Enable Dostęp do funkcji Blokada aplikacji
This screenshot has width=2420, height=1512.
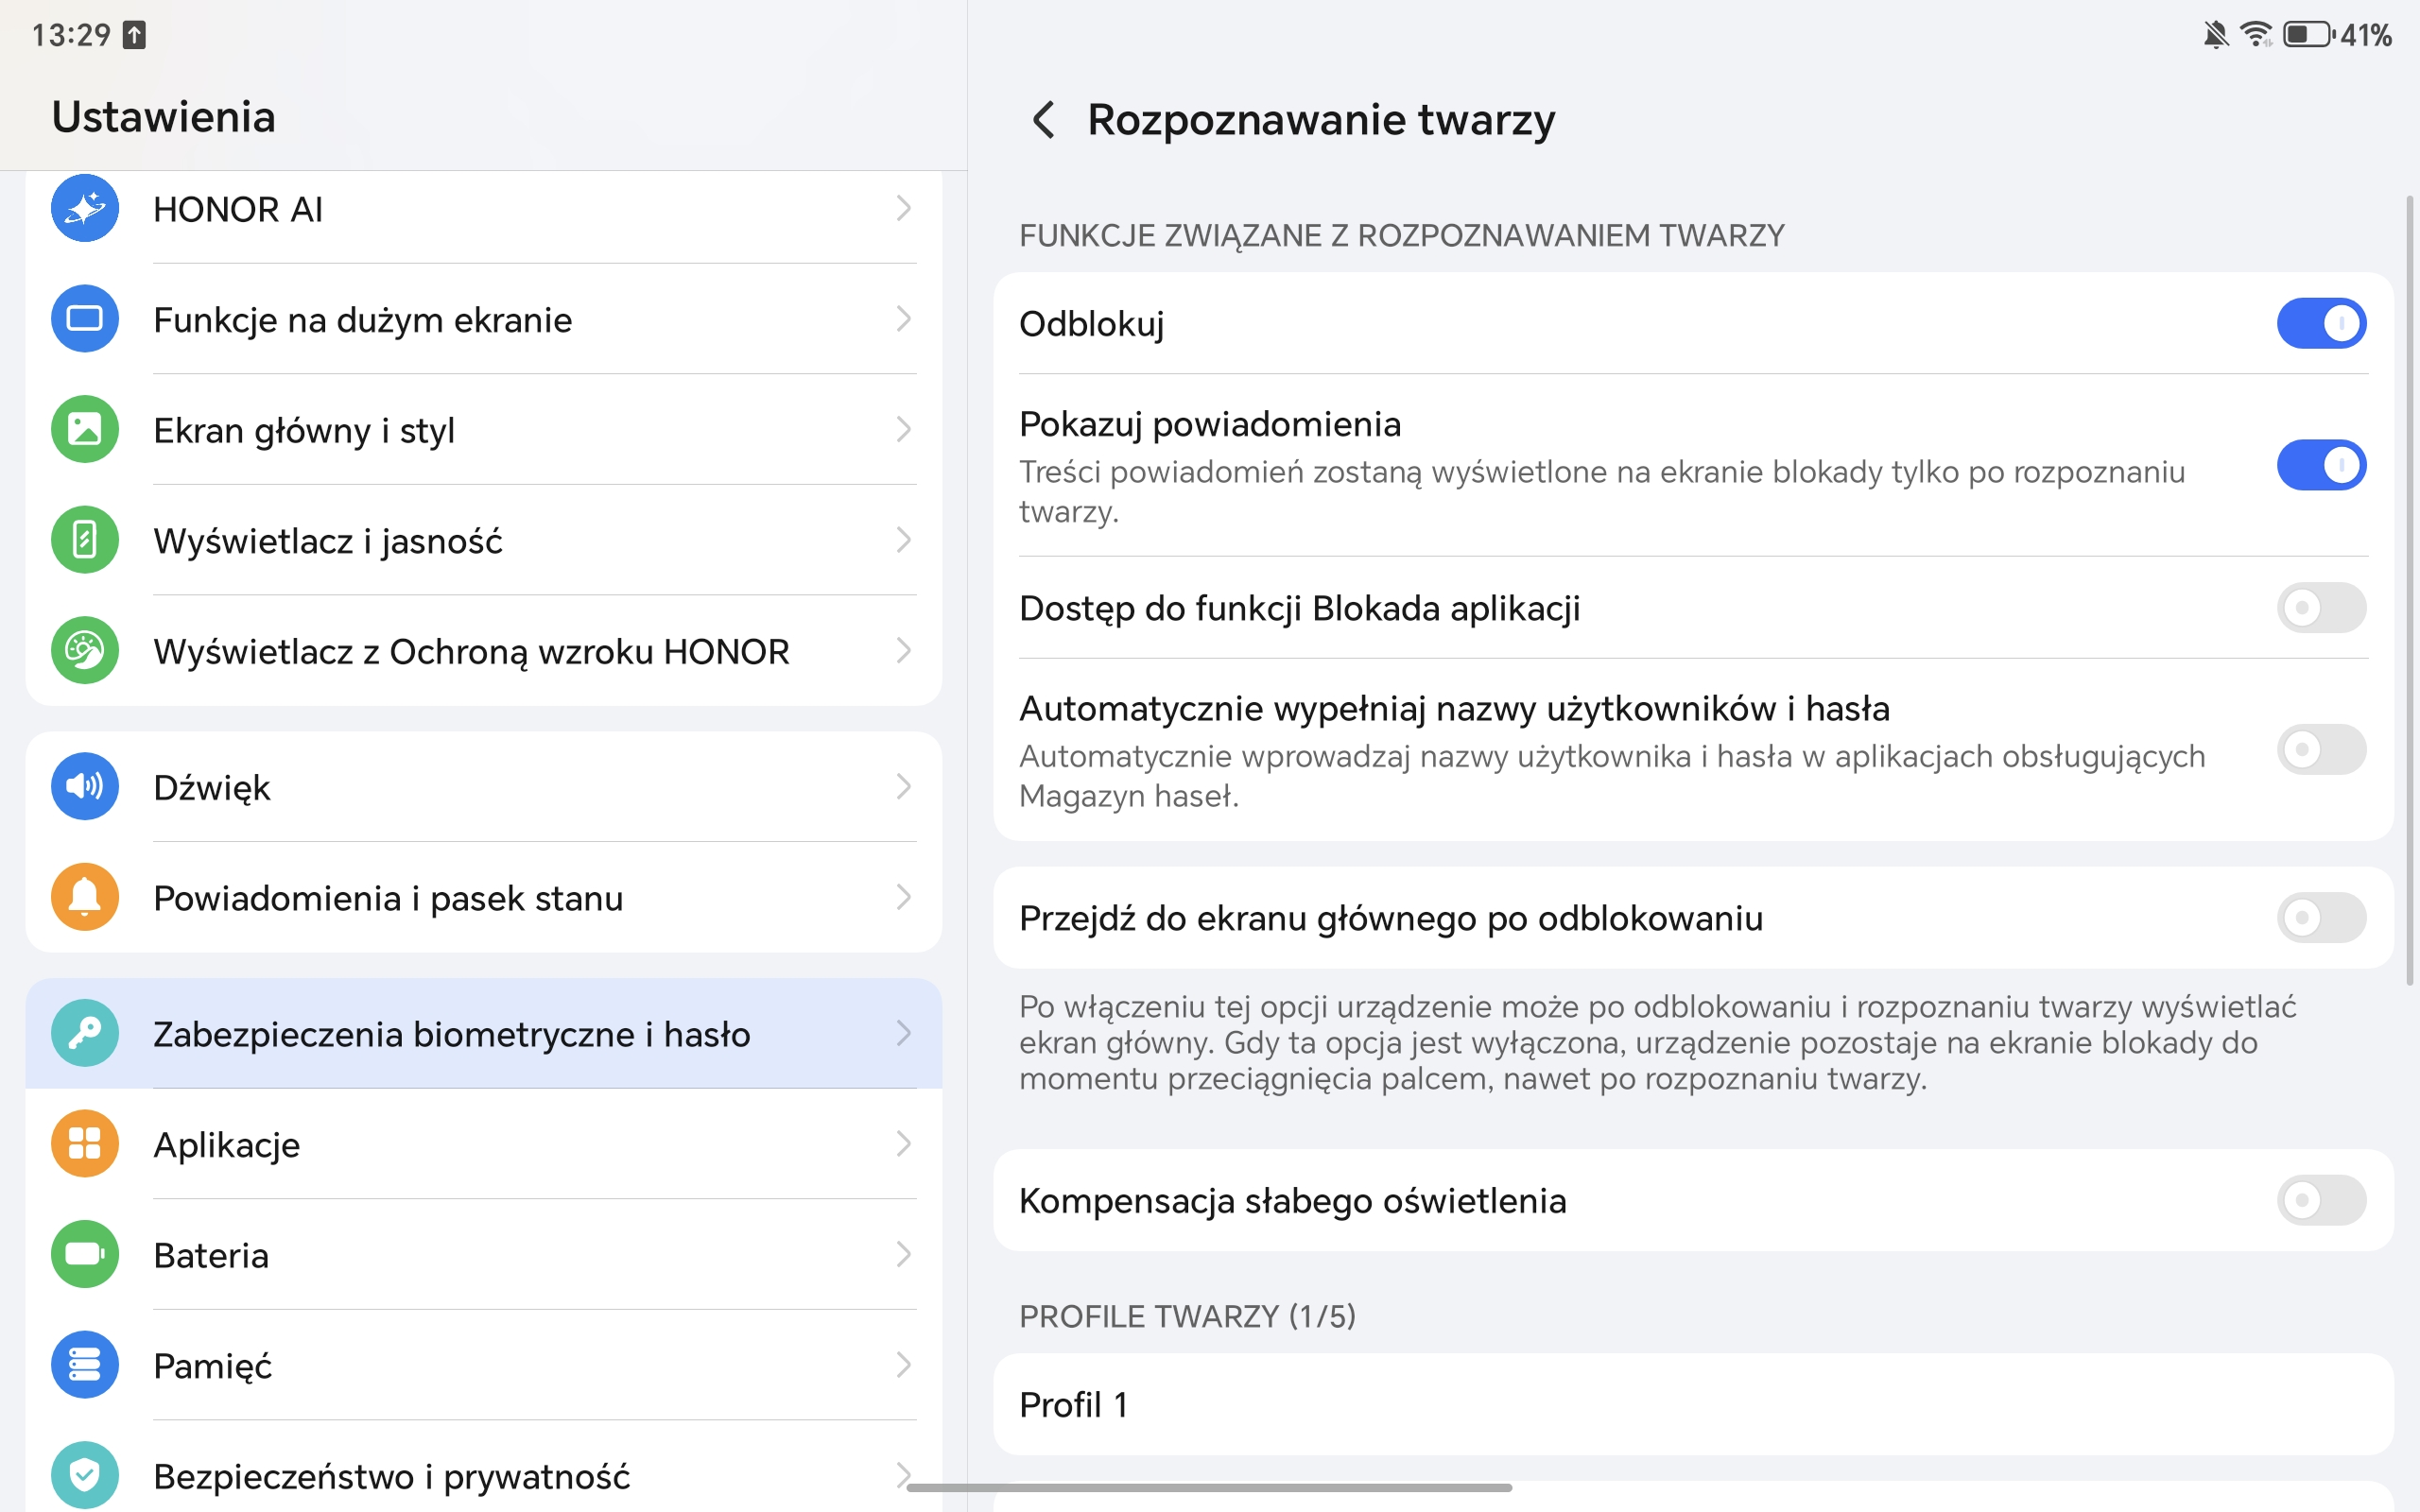2320,608
